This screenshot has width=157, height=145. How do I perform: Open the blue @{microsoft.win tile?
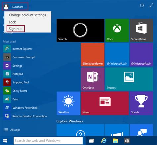pos(117,55)
